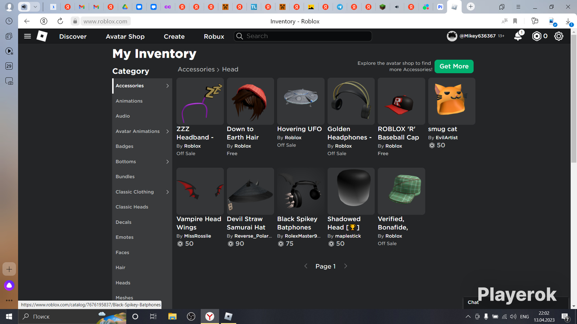Select the Bundles category
The width and height of the screenshot is (577, 324).
coord(142,177)
